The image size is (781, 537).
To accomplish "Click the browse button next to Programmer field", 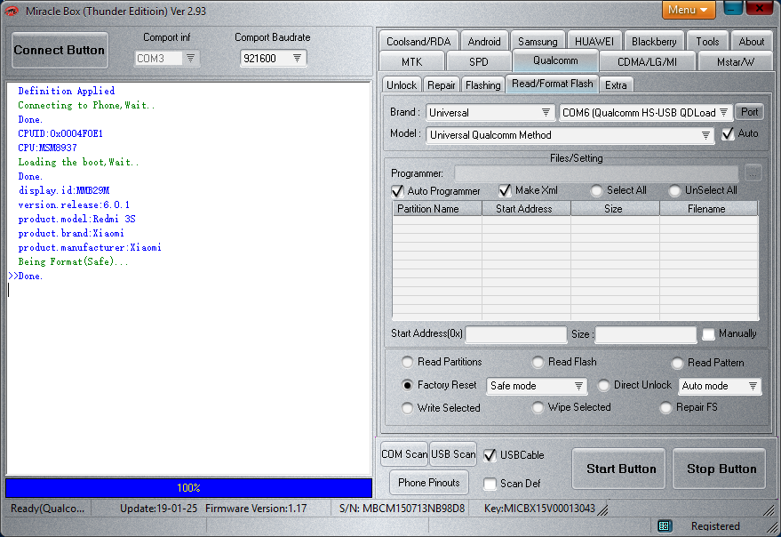I will click(753, 173).
